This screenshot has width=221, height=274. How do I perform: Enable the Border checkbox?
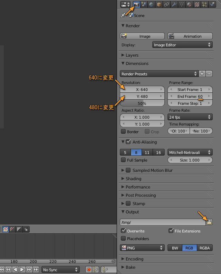pyautogui.click(x=123, y=132)
